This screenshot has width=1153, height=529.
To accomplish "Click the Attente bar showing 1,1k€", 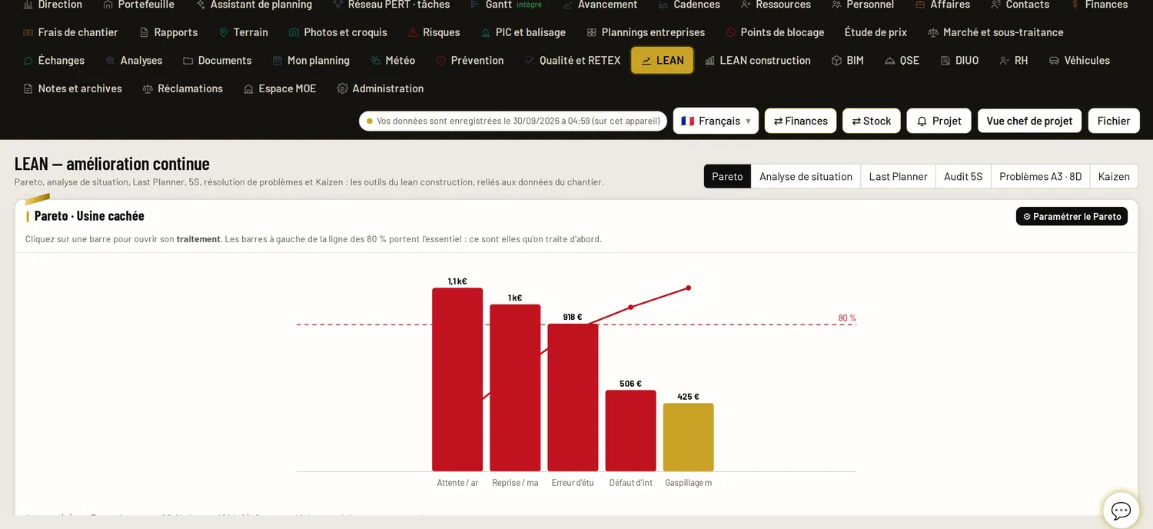I will (x=457, y=380).
